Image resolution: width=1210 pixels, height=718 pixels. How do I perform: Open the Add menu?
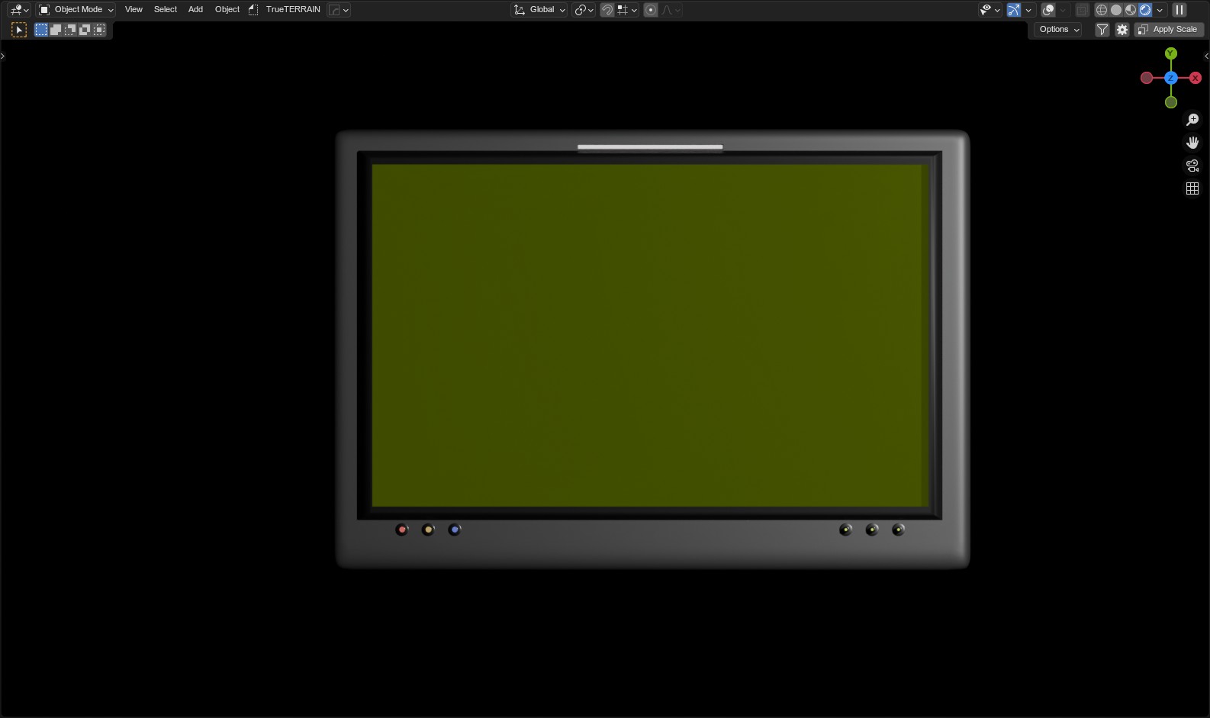[x=195, y=10]
